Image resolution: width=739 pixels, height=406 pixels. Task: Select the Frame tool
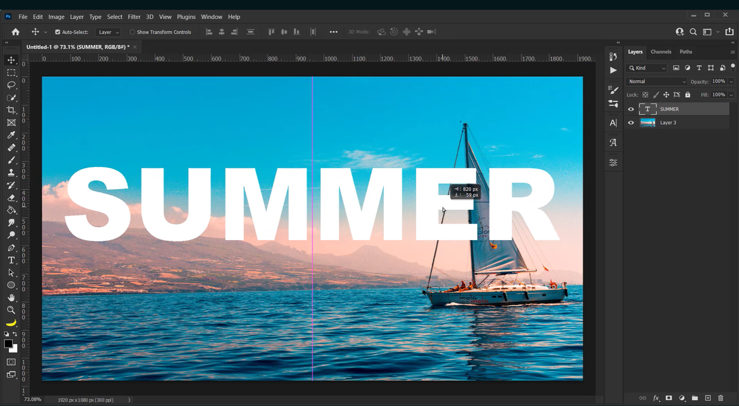point(11,122)
